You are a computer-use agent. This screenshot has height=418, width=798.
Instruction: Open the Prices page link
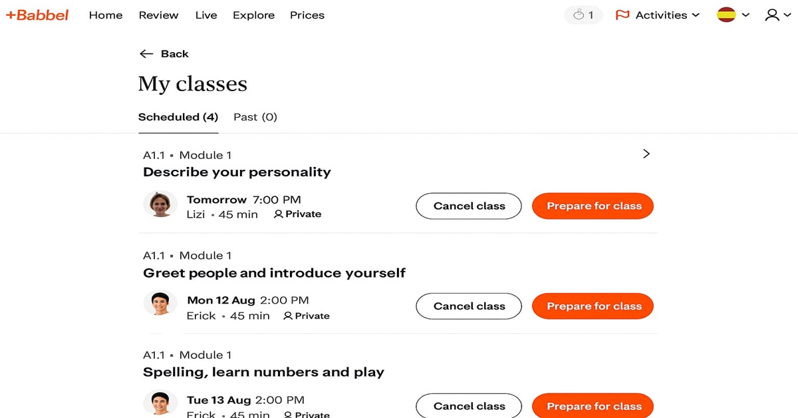click(x=307, y=15)
